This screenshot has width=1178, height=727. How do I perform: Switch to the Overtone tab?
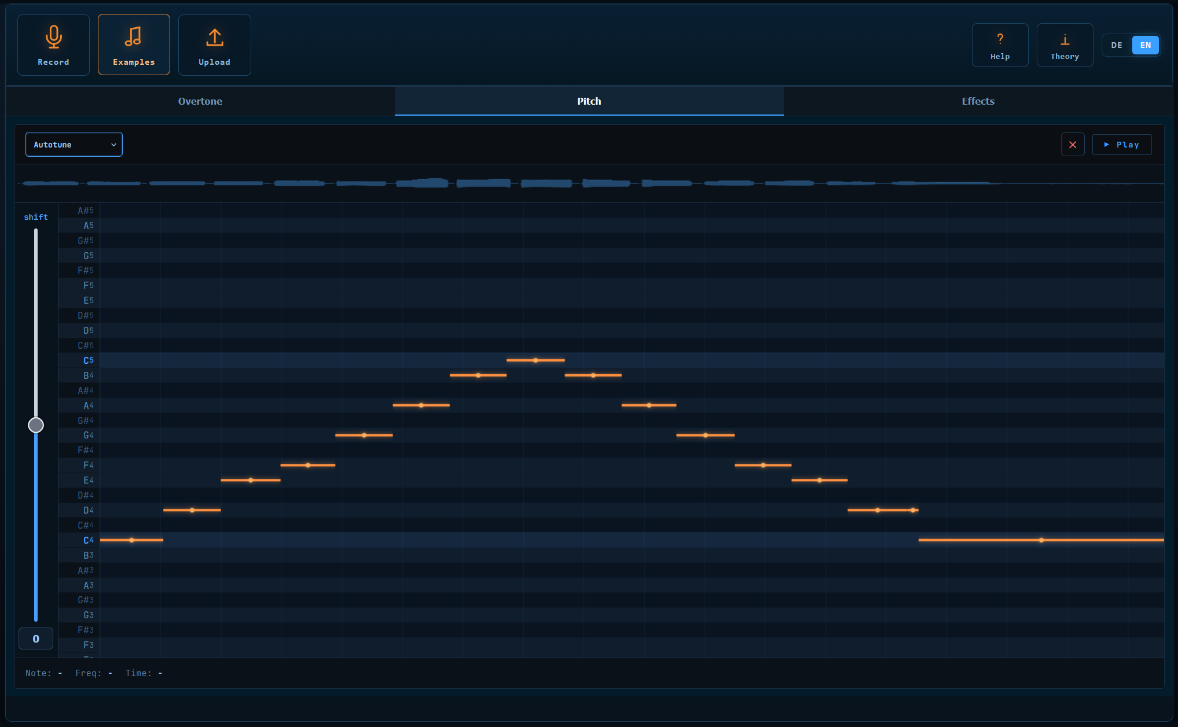pos(200,101)
